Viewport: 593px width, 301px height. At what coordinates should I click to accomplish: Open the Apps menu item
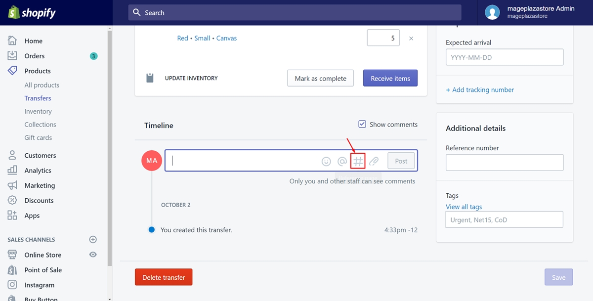(32, 215)
